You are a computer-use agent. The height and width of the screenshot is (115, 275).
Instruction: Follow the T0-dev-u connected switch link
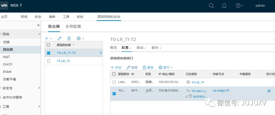point(199,91)
